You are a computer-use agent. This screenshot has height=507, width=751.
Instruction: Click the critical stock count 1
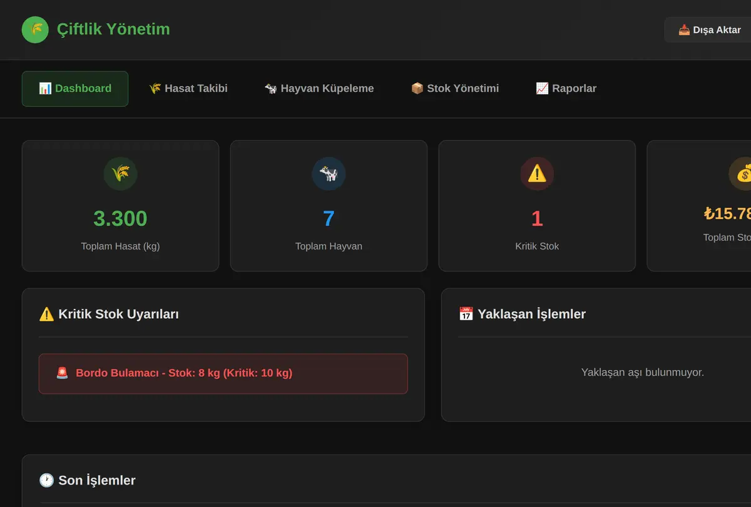click(x=537, y=218)
